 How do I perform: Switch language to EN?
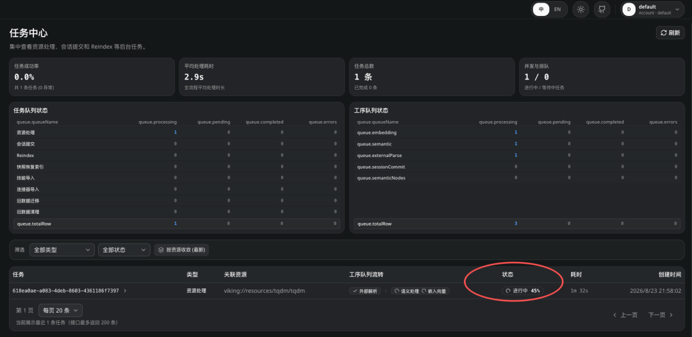pos(557,9)
